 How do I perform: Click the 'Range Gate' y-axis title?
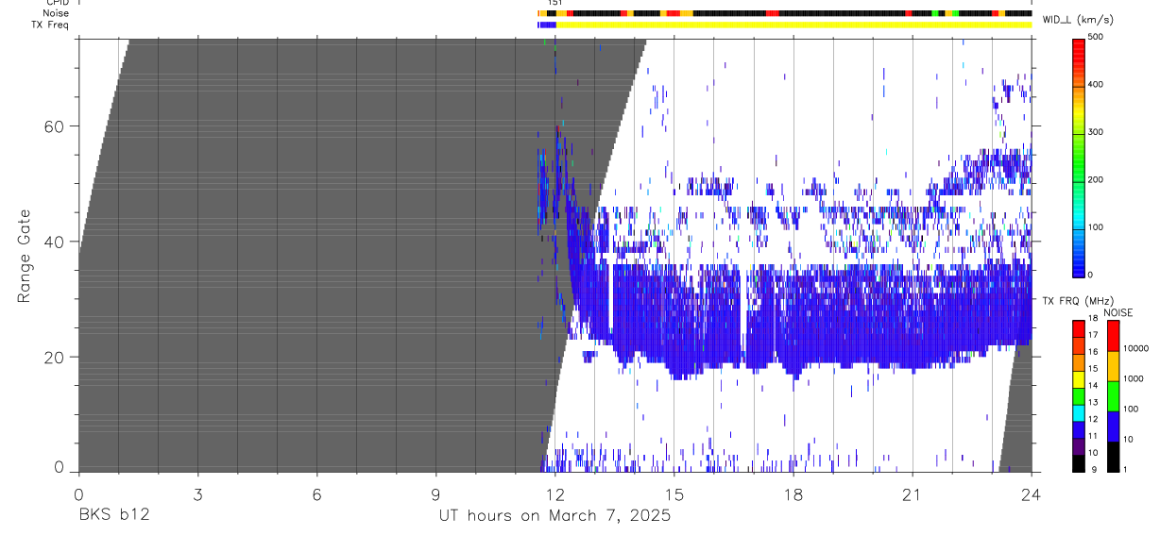pyautogui.click(x=25, y=256)
